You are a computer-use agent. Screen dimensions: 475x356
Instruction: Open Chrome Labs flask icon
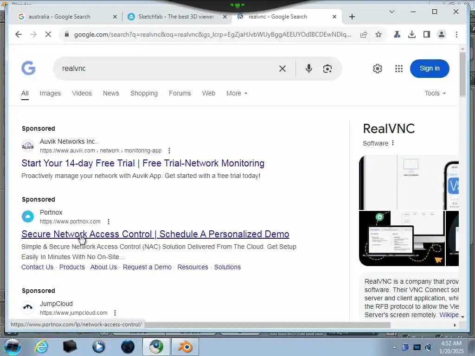[397, 34]
